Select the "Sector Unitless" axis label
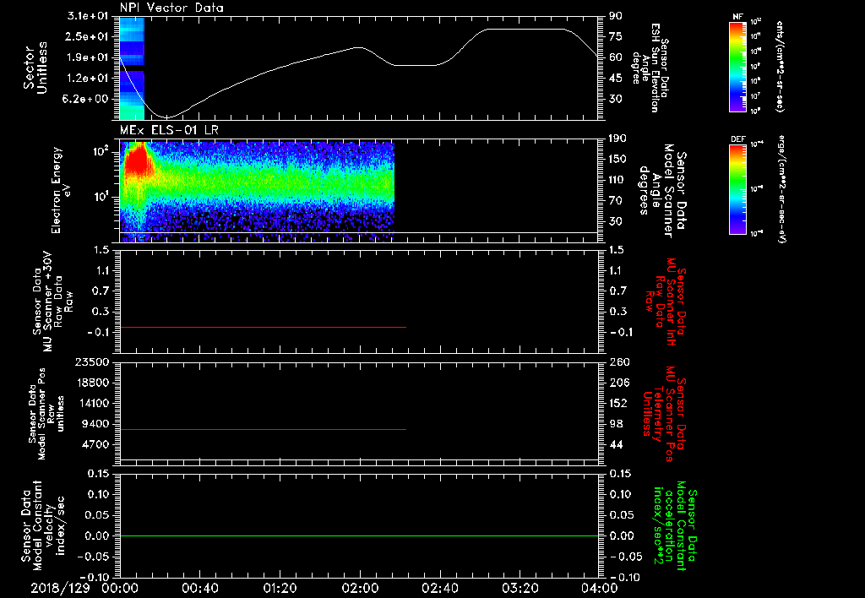 (x=35, y=68)
